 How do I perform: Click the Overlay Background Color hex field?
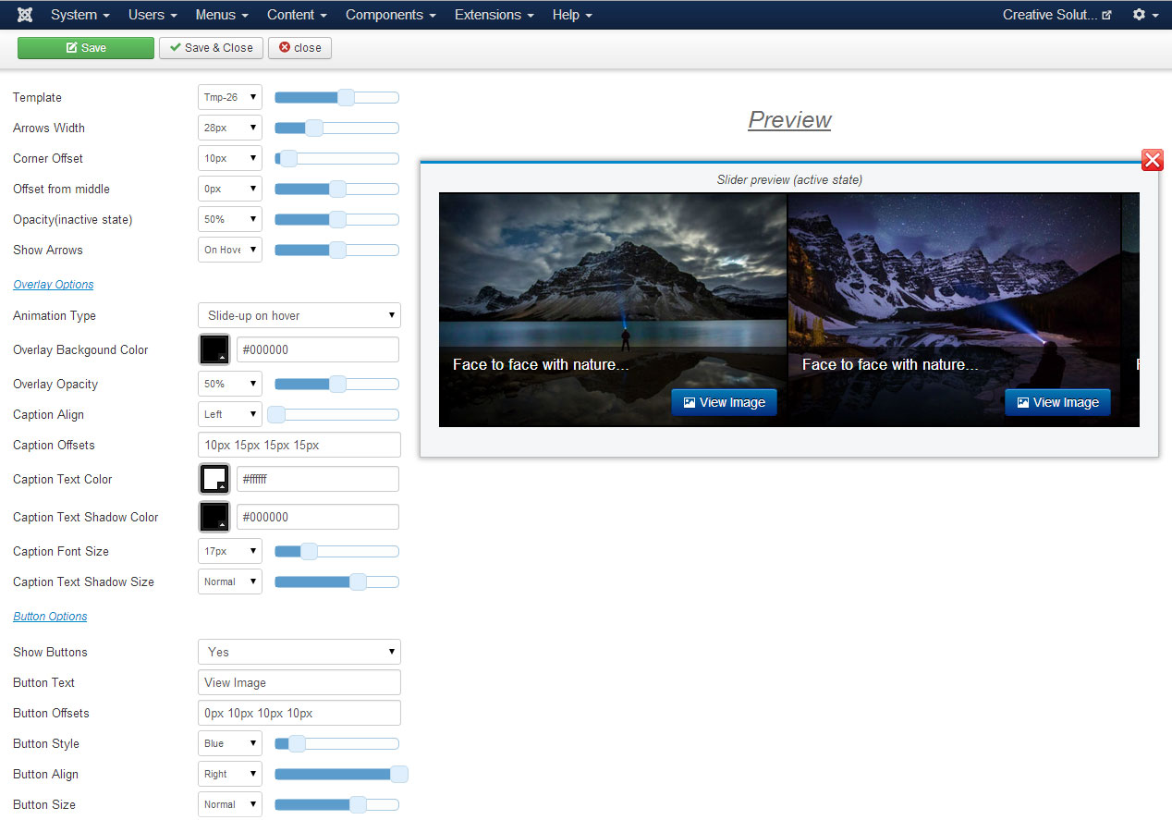[x=318, y=349]
